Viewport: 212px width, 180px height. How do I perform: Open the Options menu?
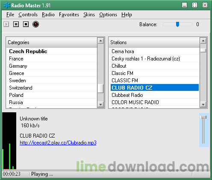click(108, 15)
